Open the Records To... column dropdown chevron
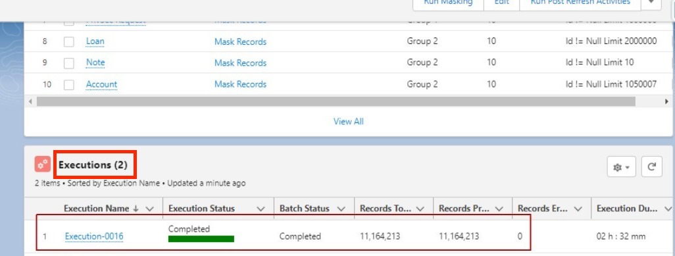675x256 pixels. 420,209
